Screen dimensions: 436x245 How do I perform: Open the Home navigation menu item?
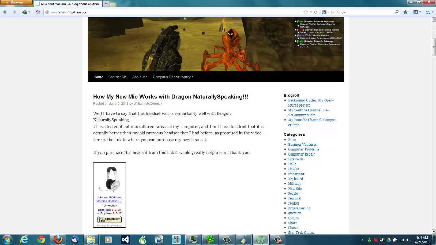(x=98, y=77)
